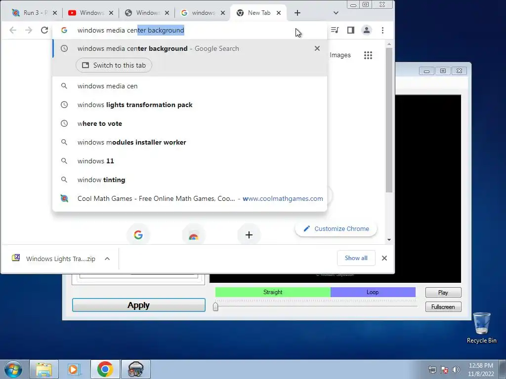Open Windows Media Player from taskbar
Image resolution: width=506 pixels, height=379 pixels.
click(74, 369)
